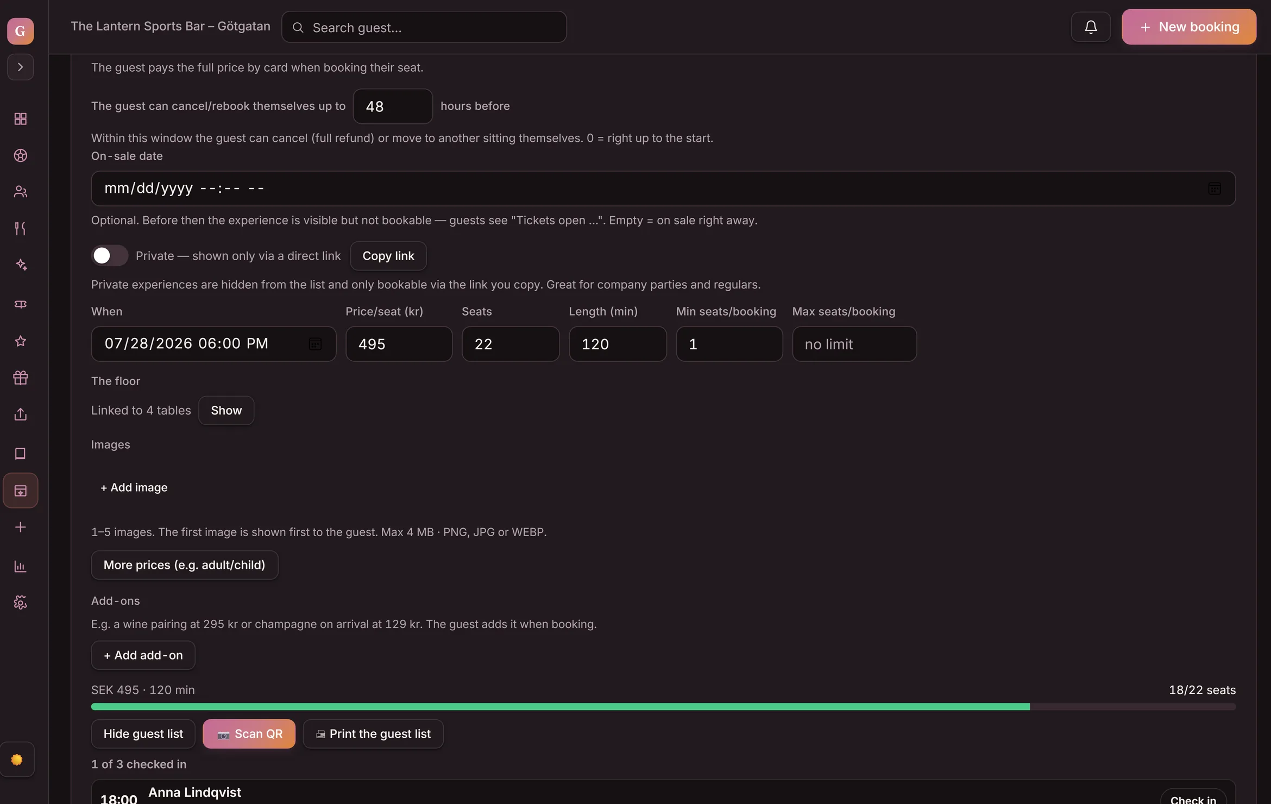Click the G avatar logo in sidebar
Screen dimensions: 1271x804
tap(20, 31)
